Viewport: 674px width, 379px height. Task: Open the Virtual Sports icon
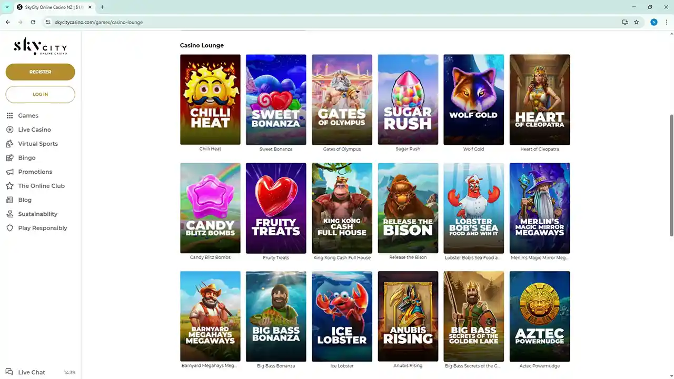(9, 144)
